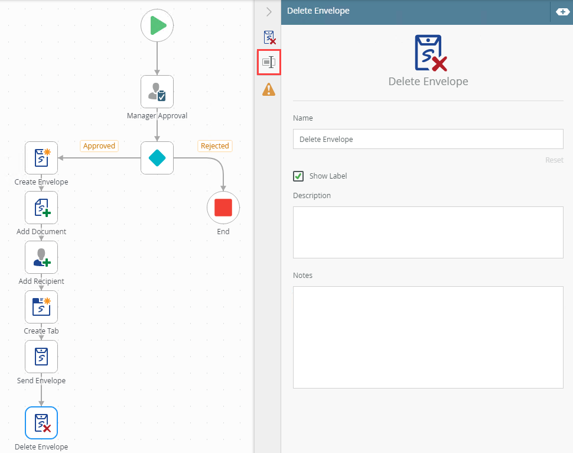The image size is (573, 453).
Task: Select the teal decision diamond node
Action: [x=157, y=158]
